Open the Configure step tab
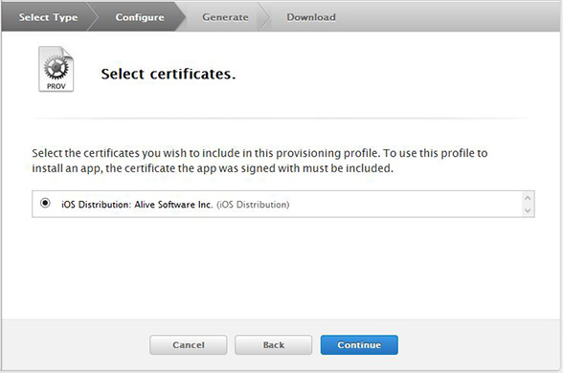Viewport: 563px width, 373px height. pos(140,17)
